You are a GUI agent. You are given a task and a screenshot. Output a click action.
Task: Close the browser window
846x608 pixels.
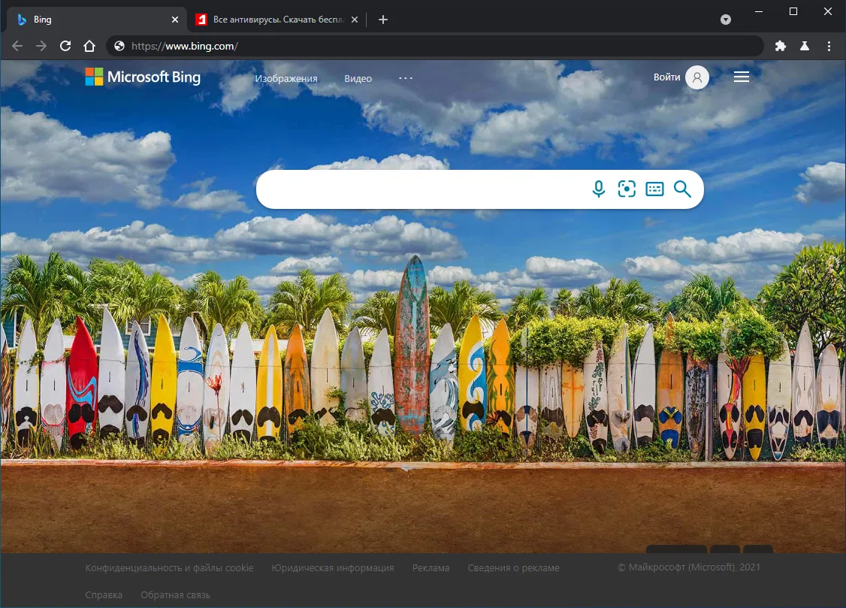828,11
